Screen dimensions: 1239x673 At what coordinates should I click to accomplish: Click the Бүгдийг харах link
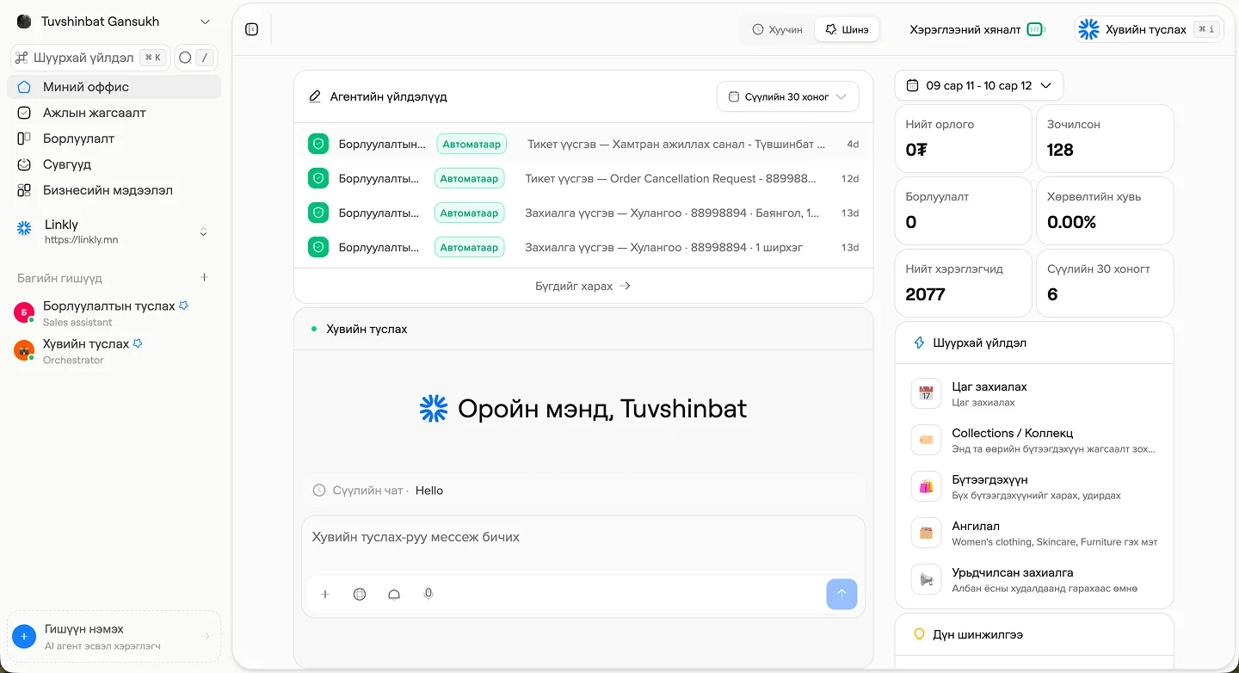tap(583, 286)
